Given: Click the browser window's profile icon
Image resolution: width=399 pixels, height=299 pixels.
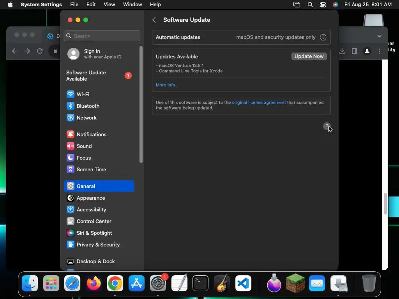Looking at the screenshot, I should [x=367, y=51].
